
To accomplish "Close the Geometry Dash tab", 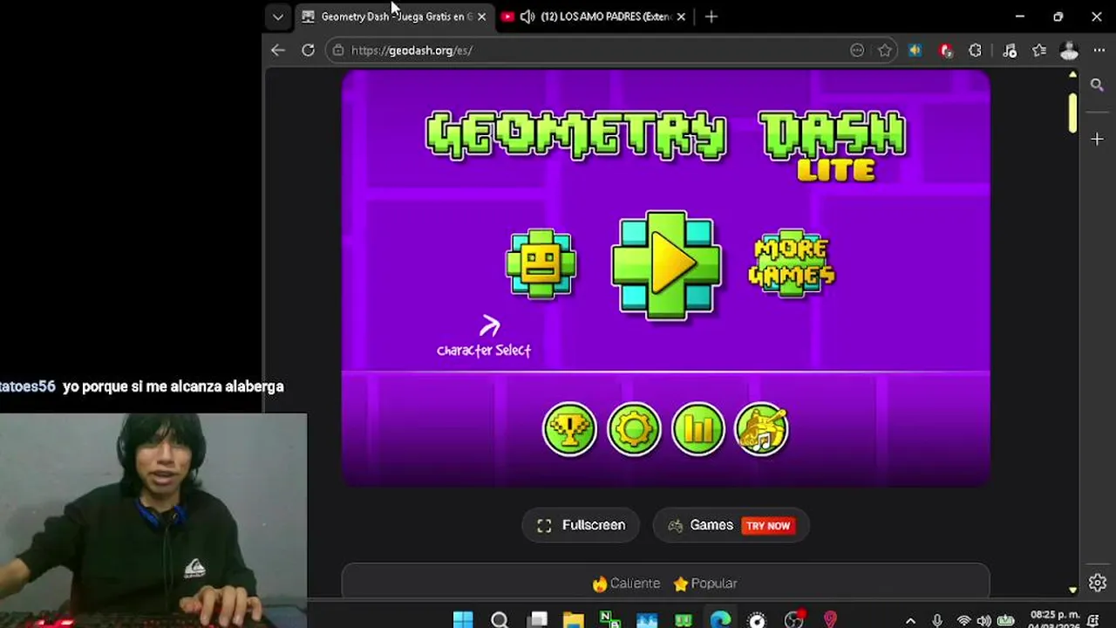I will [481, 17].
